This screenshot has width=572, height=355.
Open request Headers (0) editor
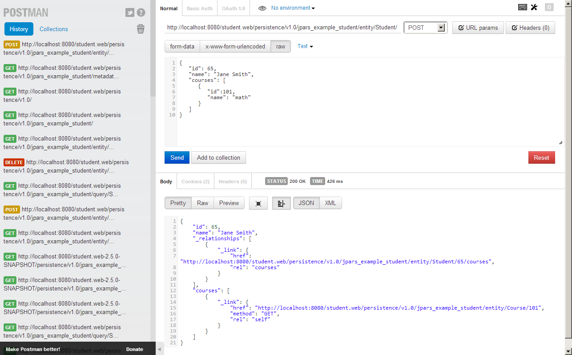pos(530,28)
